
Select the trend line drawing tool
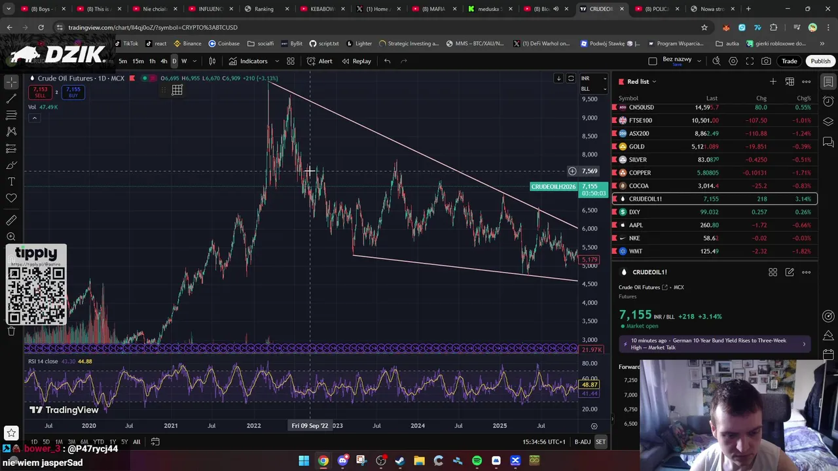(x=11, y=98)
